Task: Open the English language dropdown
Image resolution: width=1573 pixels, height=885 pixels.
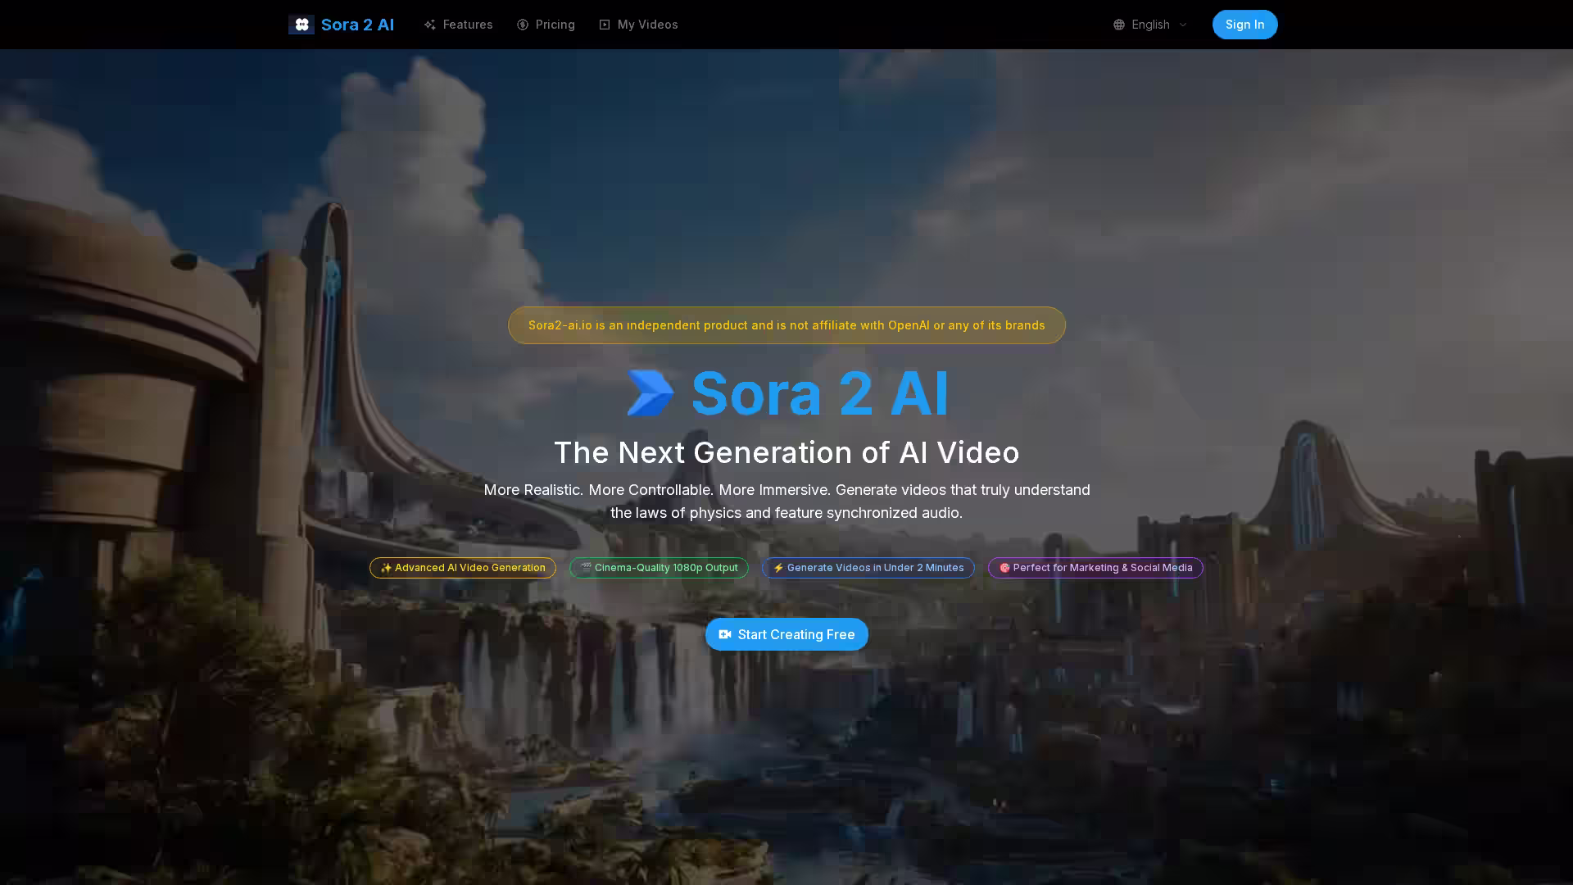Action: pyautogui.click(x=1150, y=25)
